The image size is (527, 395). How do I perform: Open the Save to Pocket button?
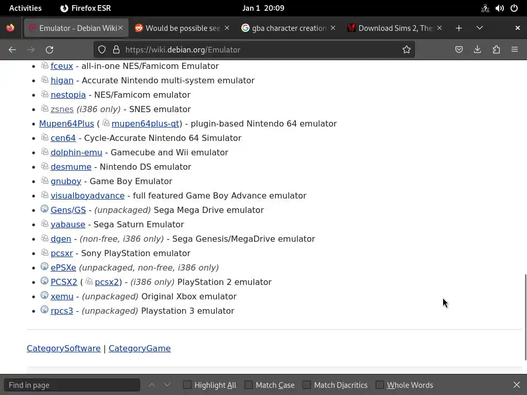pos(459,50)
